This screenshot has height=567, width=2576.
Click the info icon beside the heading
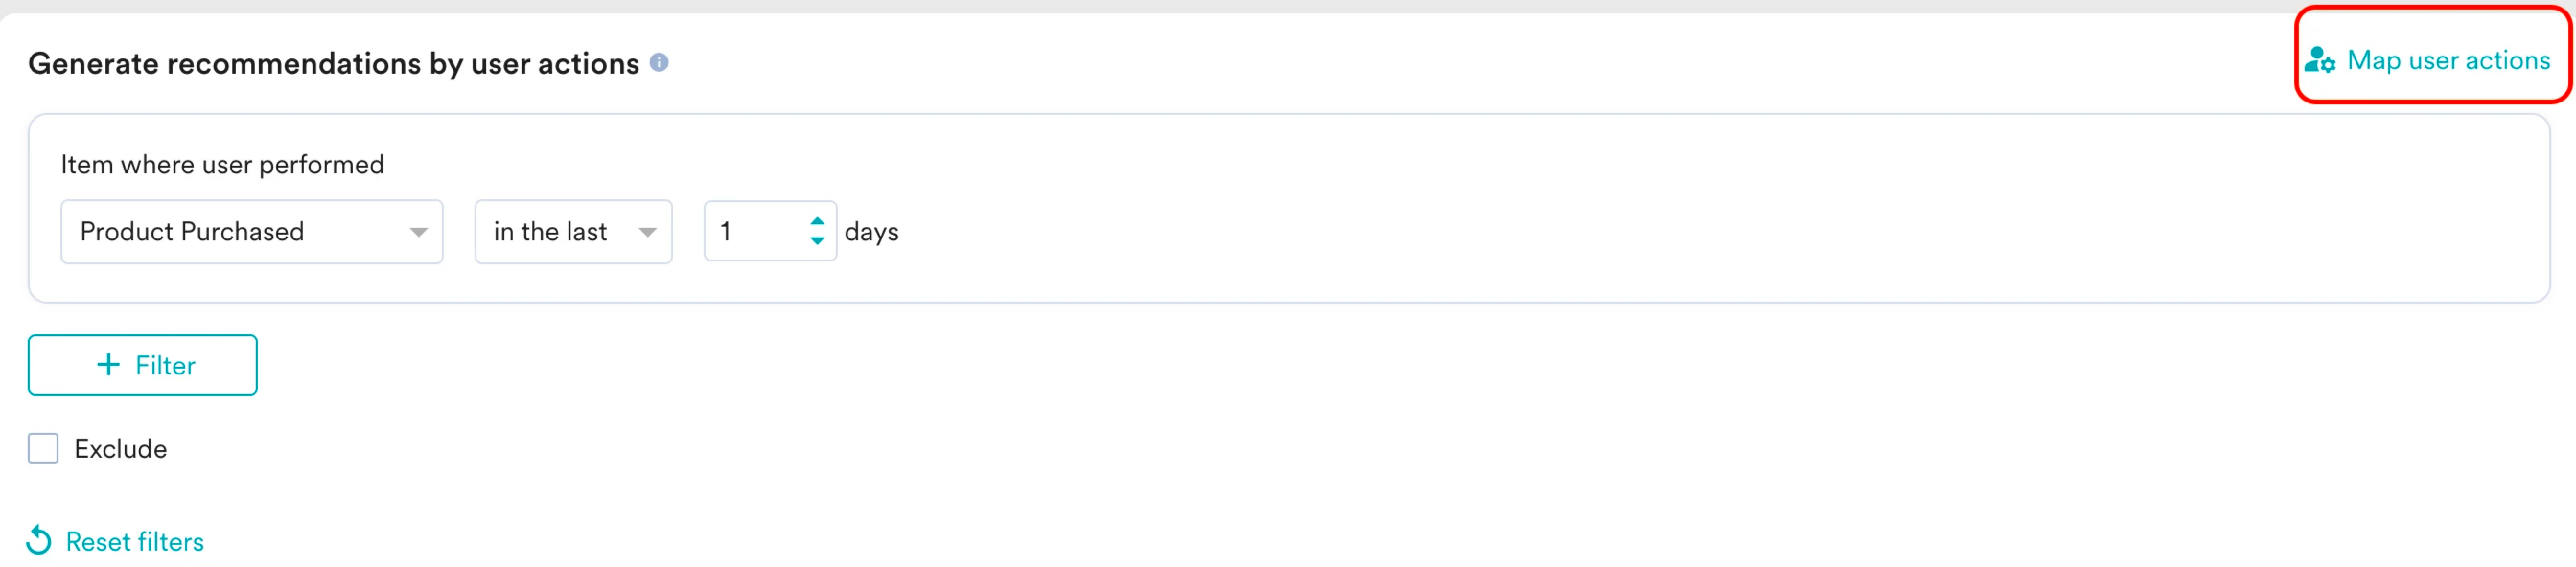(x=659, y=62)
